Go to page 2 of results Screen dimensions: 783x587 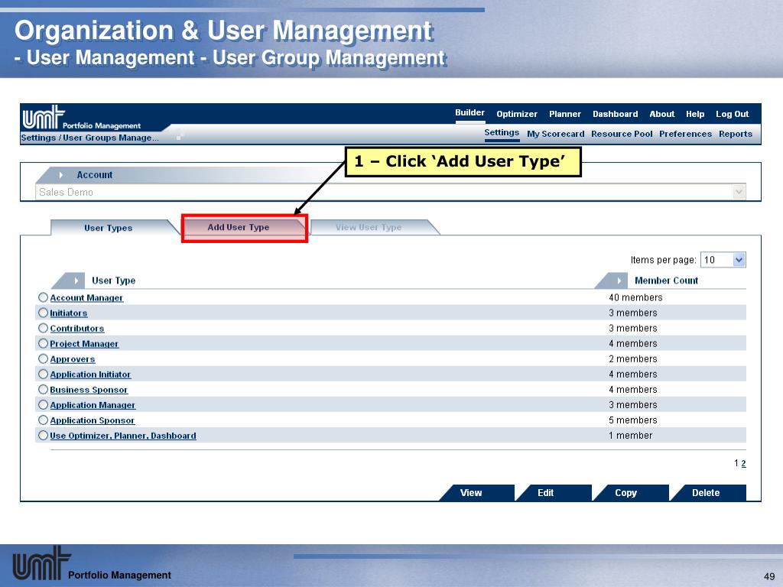coord(743,463)
